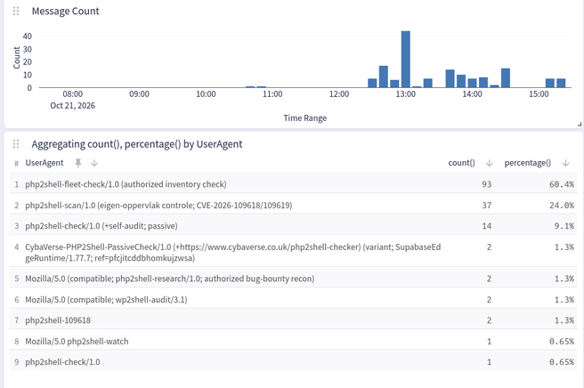Click percentage value 60.4%
Viewport: 584px width, 388px height.
[x=562, y=184]
